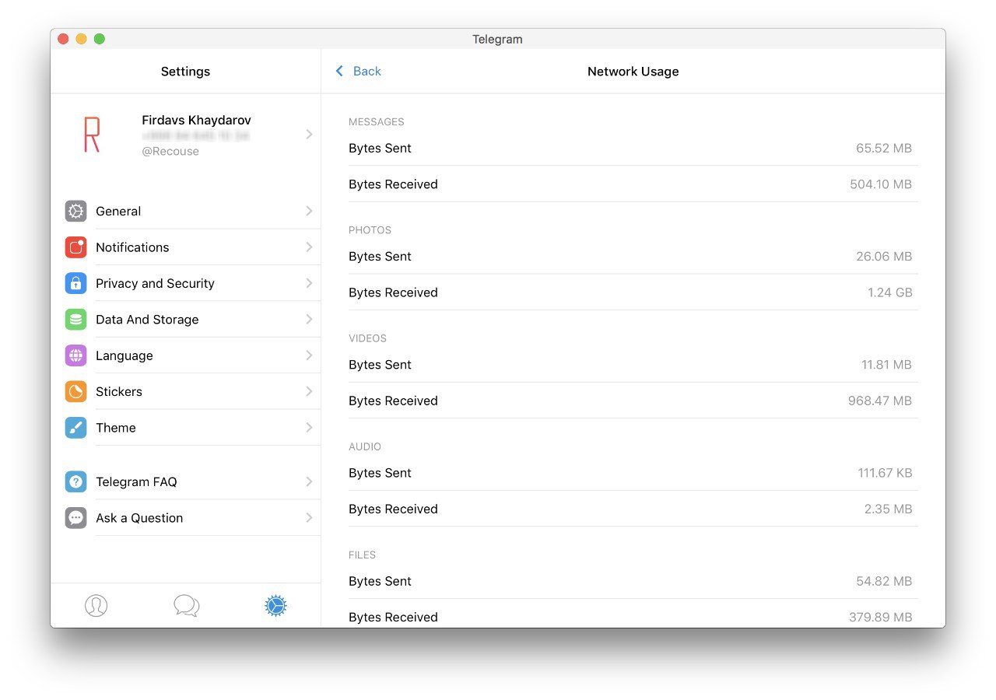Click the FILES section heading

(x=363, y=555)
